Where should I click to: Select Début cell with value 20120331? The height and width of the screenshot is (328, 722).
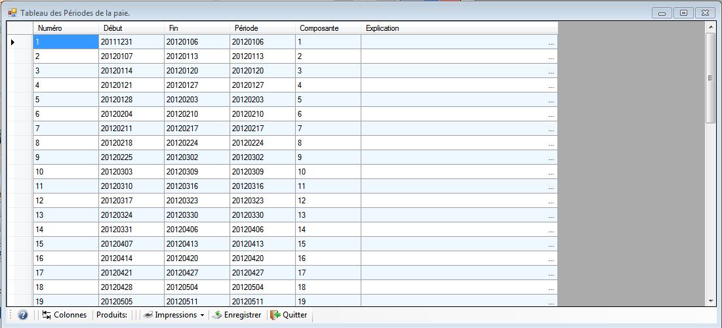131,230
